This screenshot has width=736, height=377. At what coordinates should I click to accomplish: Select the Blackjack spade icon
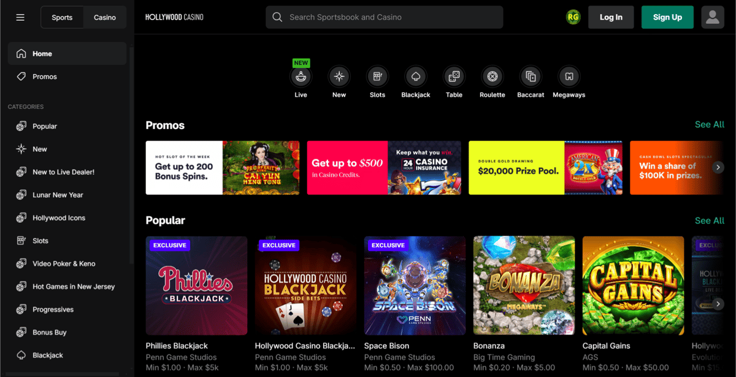coord(416,77)
